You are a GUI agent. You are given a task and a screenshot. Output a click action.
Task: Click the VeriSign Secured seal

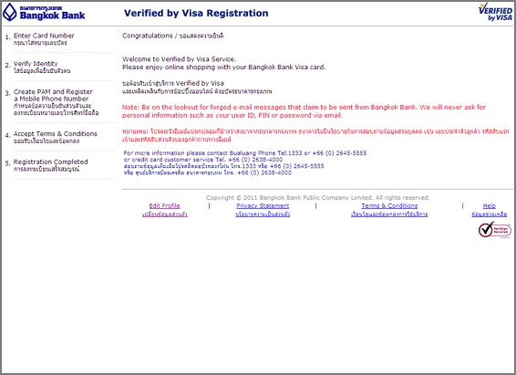(495, 230)
